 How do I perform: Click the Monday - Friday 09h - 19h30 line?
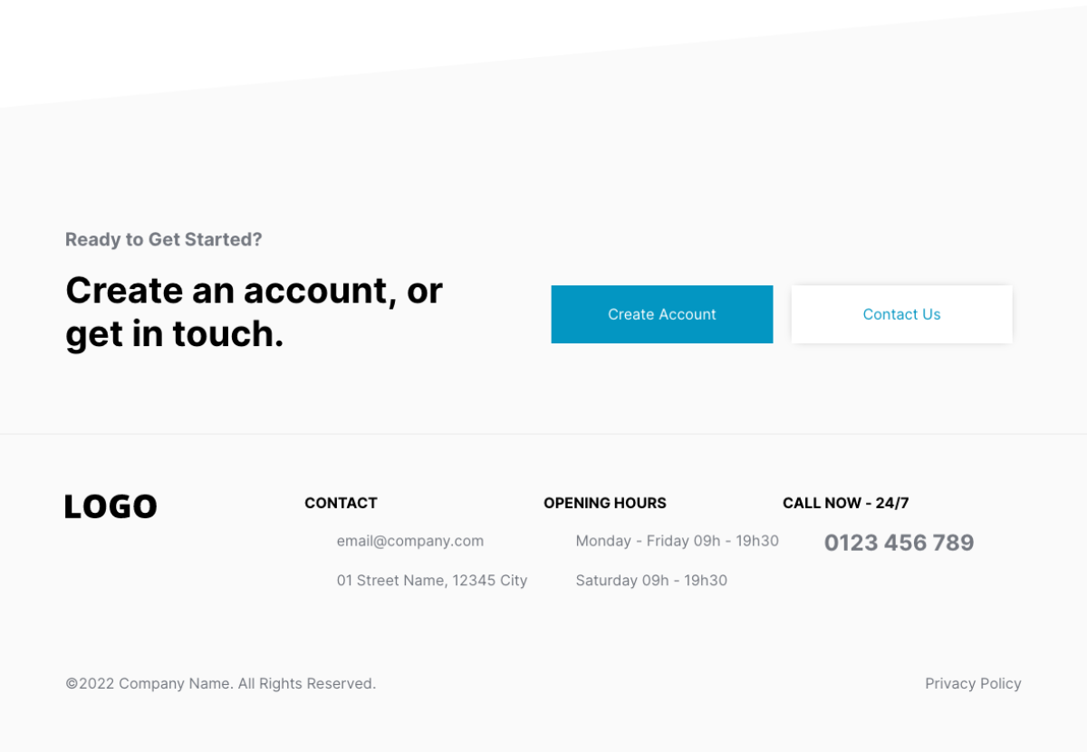pos(678,541)
